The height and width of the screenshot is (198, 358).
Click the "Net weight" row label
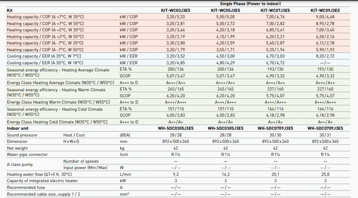pyautogui.click(x=18, y=148)
